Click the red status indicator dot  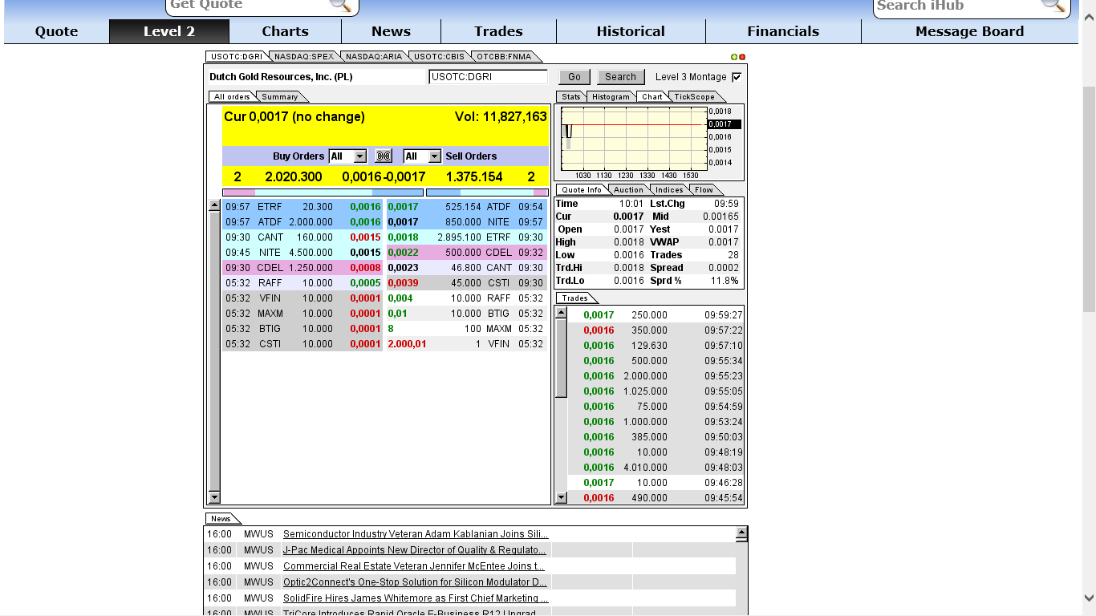tap(741, 56)
